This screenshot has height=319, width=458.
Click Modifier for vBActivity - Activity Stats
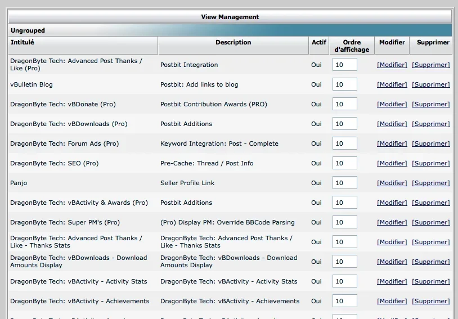392,281
